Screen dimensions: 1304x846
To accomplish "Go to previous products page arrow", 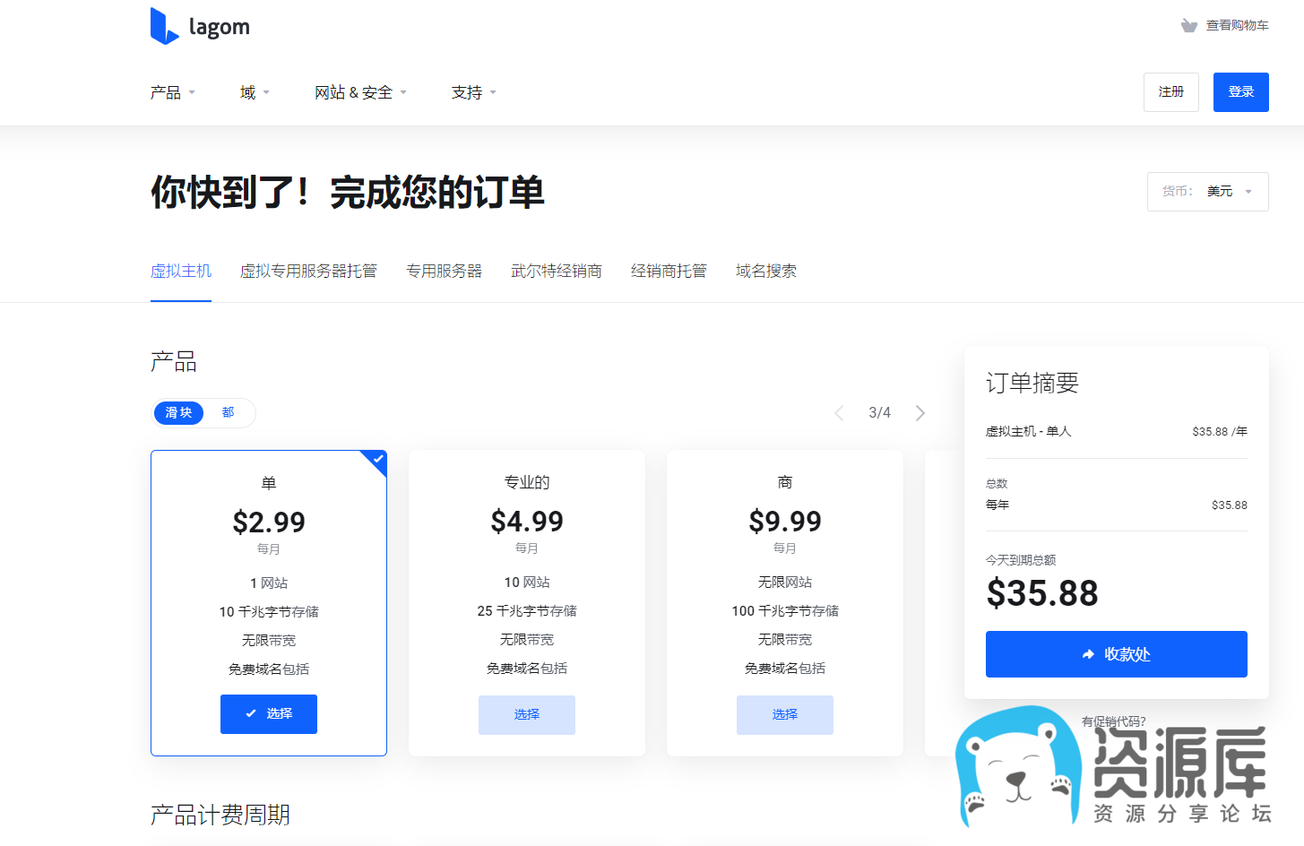I will [839, 413].
